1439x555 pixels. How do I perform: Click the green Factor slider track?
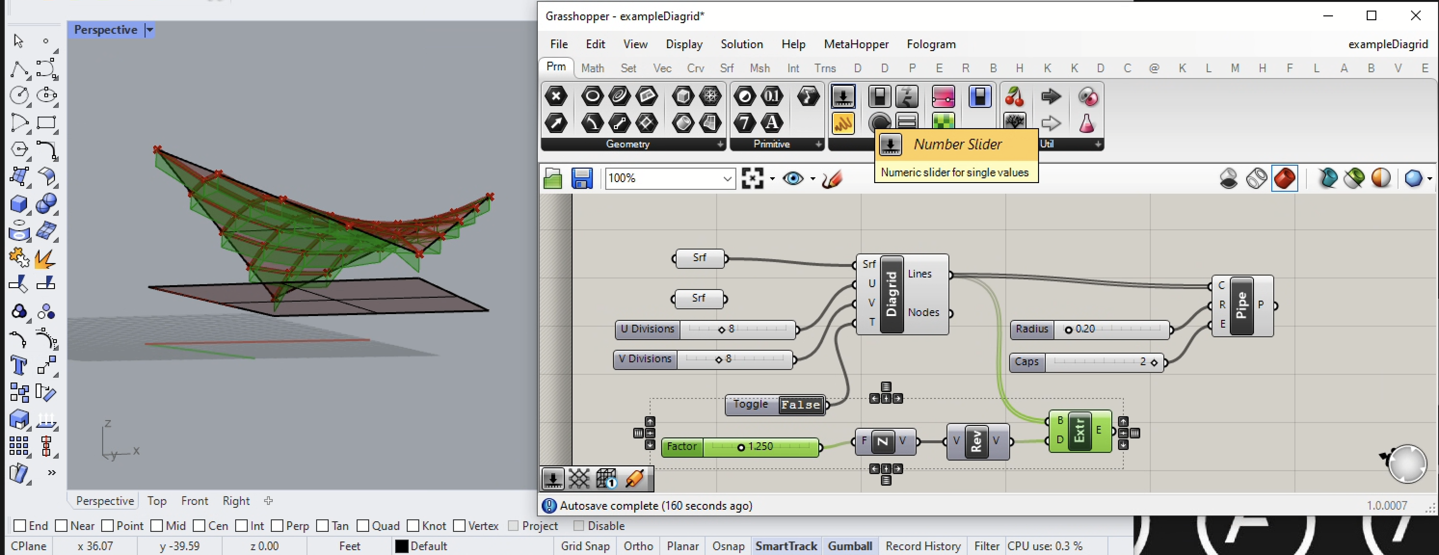pos(760,447)
